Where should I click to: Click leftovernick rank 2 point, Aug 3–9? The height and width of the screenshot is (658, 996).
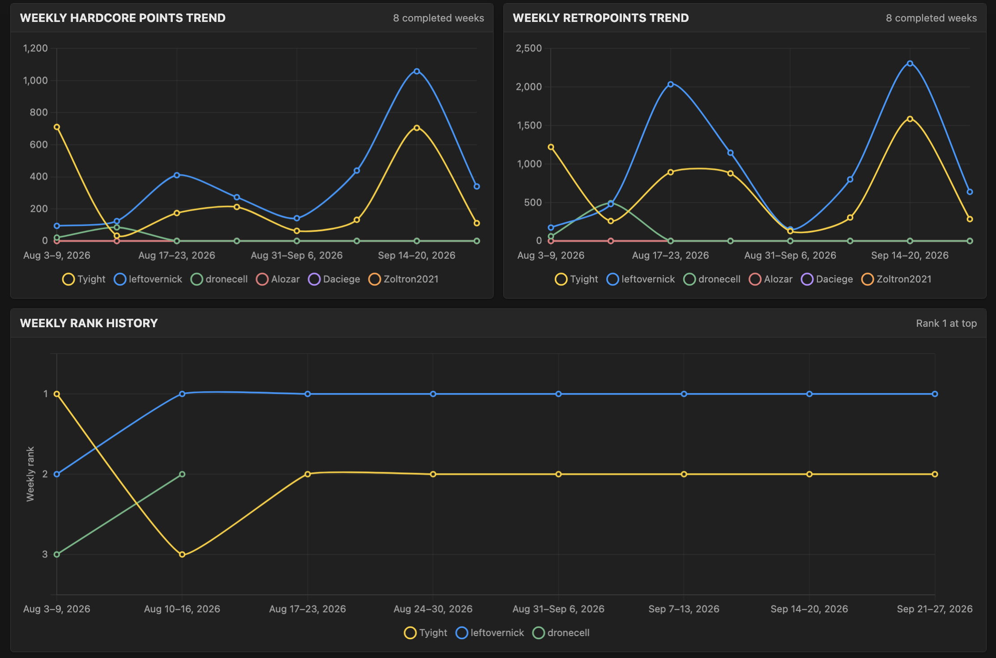click(x=57, y=474)
